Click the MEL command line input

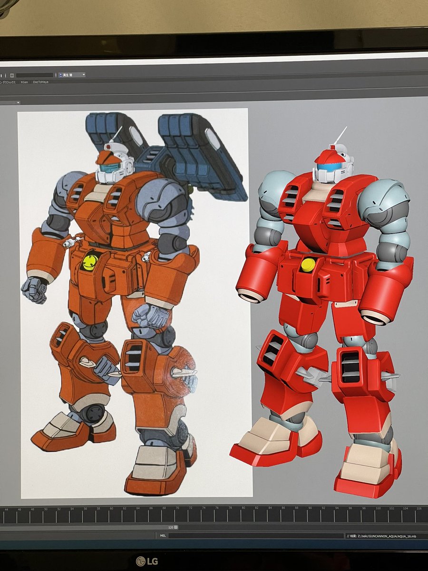coord(256,536)
